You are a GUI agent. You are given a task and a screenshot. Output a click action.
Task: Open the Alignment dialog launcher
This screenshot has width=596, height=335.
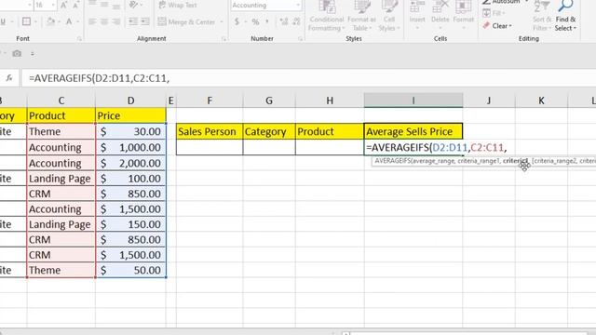[223, 38]
